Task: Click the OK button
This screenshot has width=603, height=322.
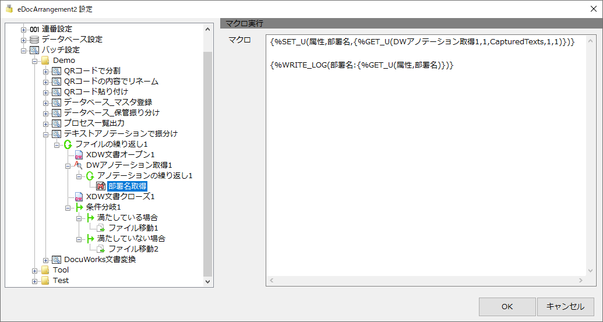Action: 507,307
